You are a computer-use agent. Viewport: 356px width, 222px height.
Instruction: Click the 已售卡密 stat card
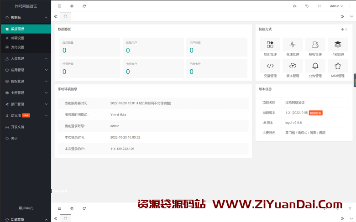pos(217,68)
